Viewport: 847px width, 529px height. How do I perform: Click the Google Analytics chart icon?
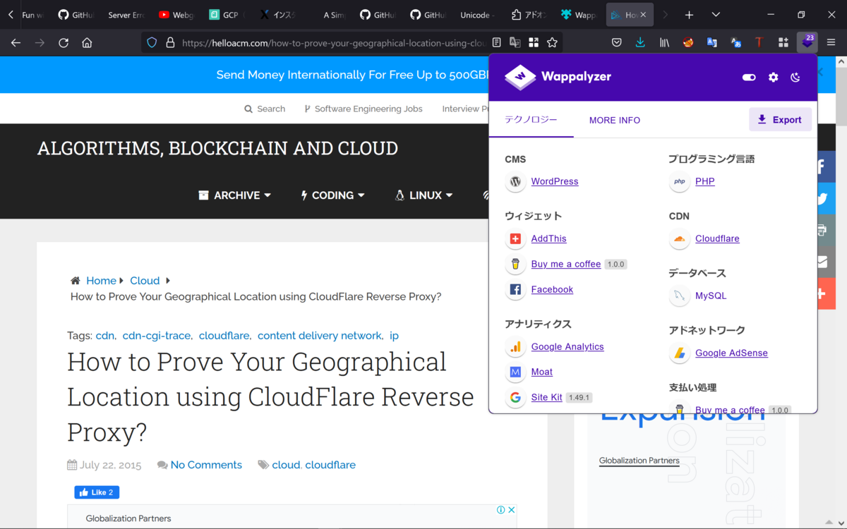pos(515,346)
